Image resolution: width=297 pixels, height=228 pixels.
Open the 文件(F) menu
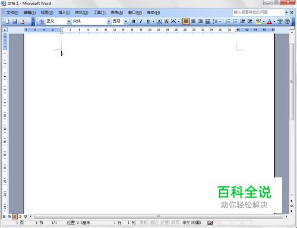point(12,13)
